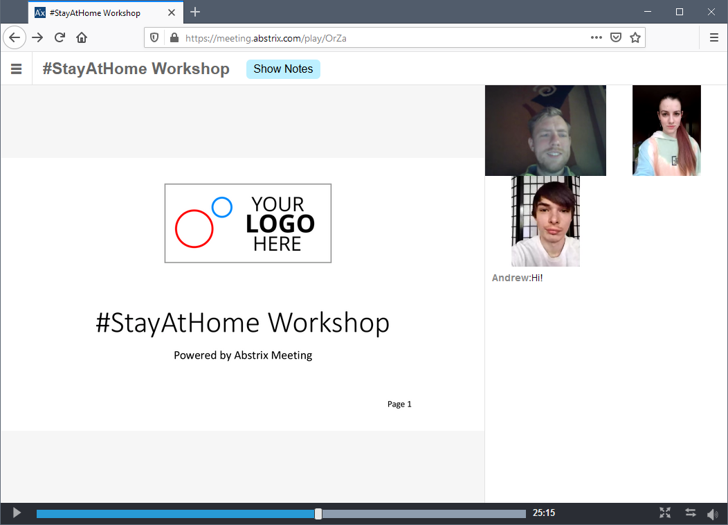This screenshot has width=728, height=525.
Task: Click the '#StayAtHome Workshop' page heading
Action: tap(136, 69)
